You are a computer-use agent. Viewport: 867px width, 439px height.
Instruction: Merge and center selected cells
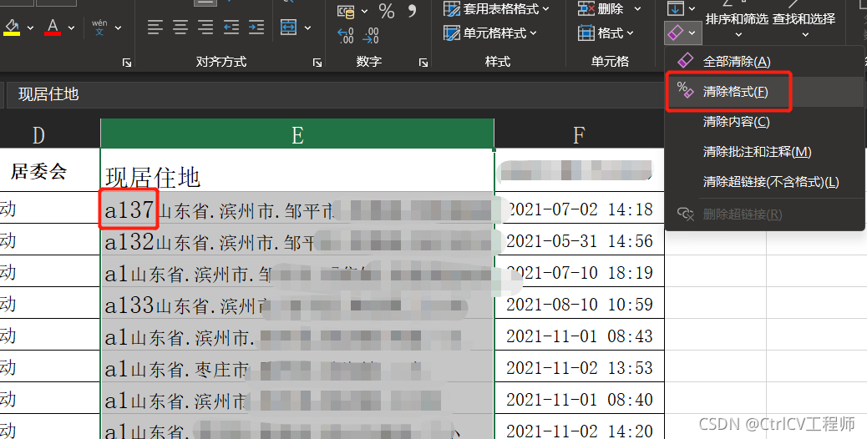pyautogui.click(x=289, y=27)
